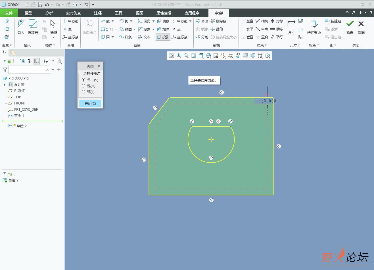Screen dimensions: 374x270
Task: Select the Rectangle sketch tool
Action: (107, 29)
